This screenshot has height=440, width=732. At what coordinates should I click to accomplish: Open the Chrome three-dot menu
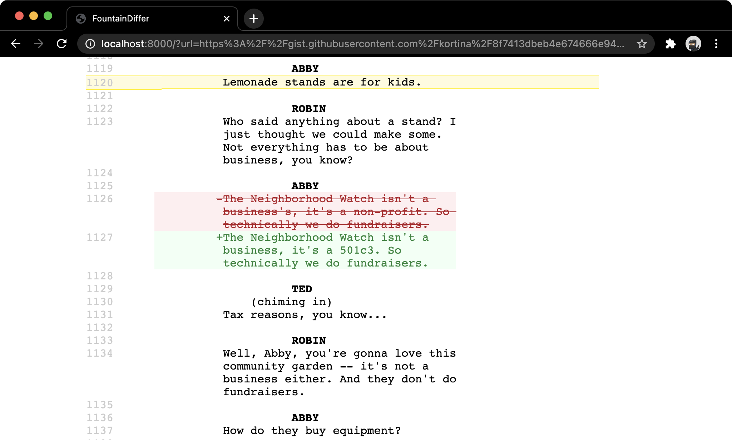point(717,44)
